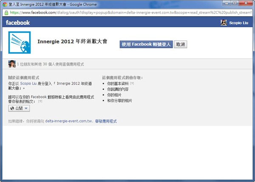Click the 這個應用程式將會存取 heading
The width and height of the screenshot is (255, 182).
tap(122, 77)
